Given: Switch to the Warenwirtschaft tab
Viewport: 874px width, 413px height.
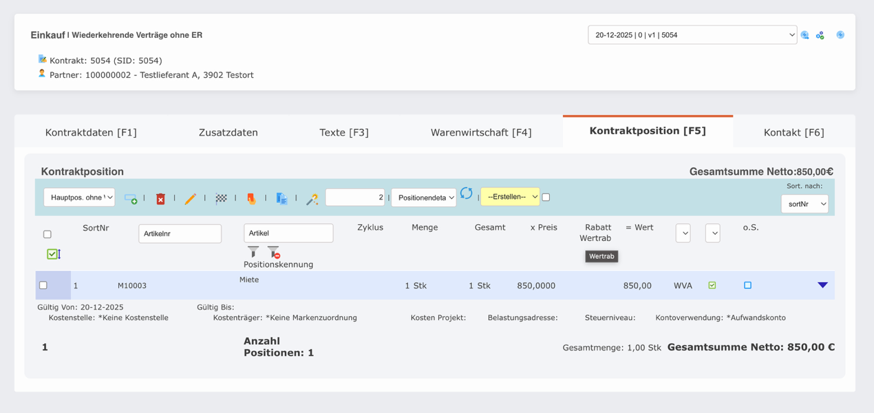Looking at the screenshot, I should (x=482, y=132).
